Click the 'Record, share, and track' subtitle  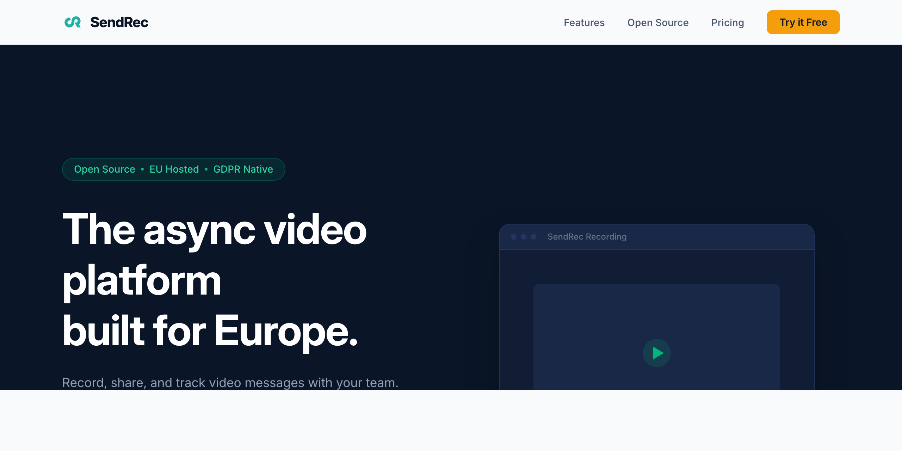coord(230,383)
